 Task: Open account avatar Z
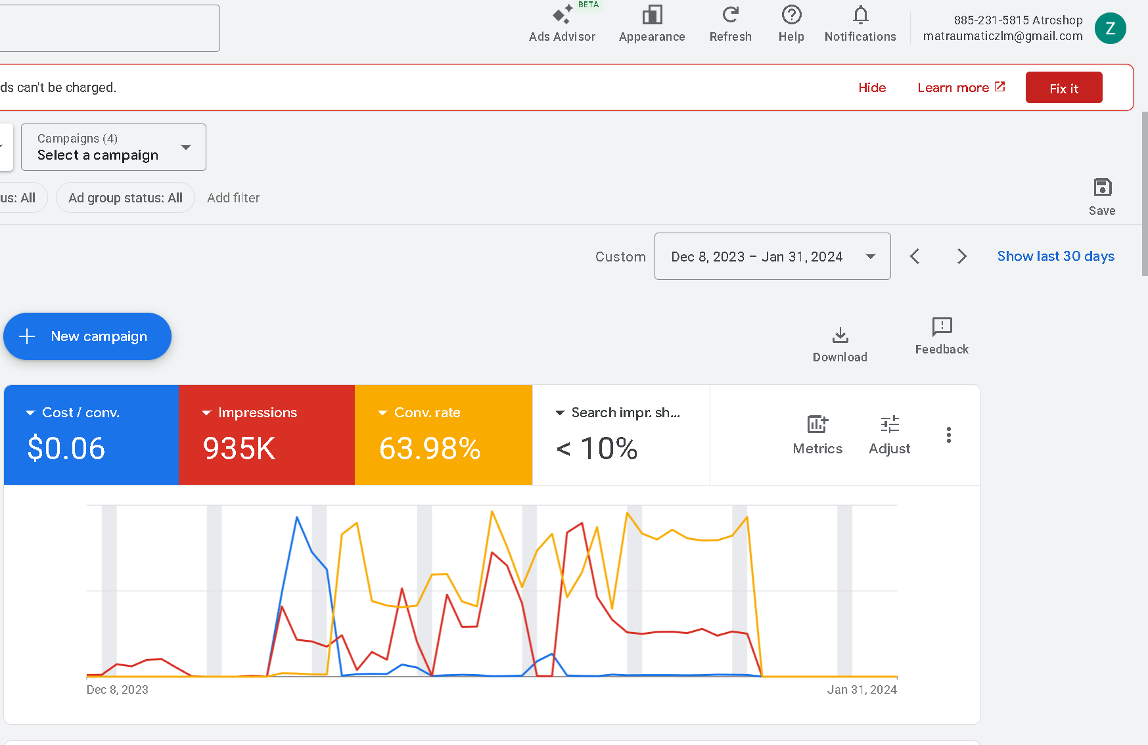tap(1110, 28)
